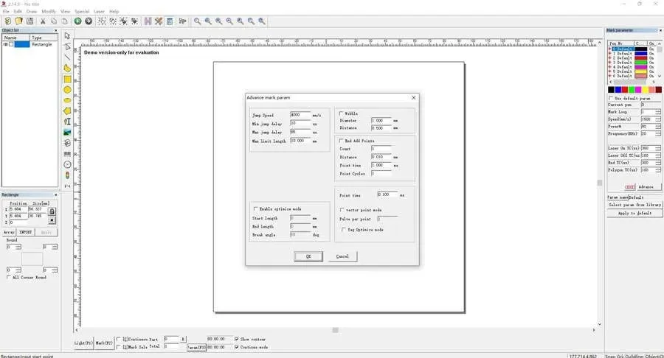The image size is (664, 358).
Task: Click Select param from library button
Action: point(634,205)
